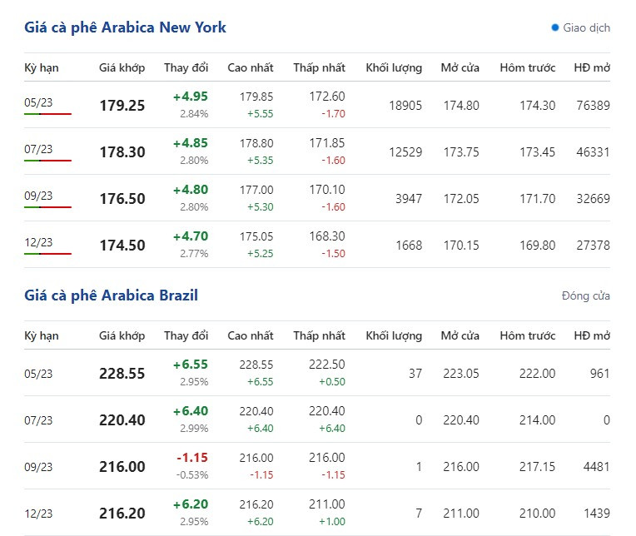The image size is (636, 536).
Task: Click the open interest 1439
Action: point(597,514)
